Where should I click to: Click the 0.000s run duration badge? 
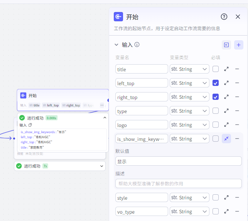51,118
